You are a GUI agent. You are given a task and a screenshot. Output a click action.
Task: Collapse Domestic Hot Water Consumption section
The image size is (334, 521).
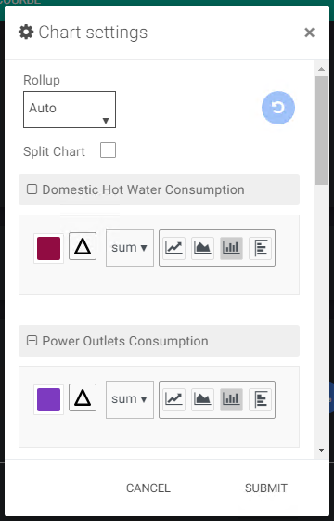[32, 189]
